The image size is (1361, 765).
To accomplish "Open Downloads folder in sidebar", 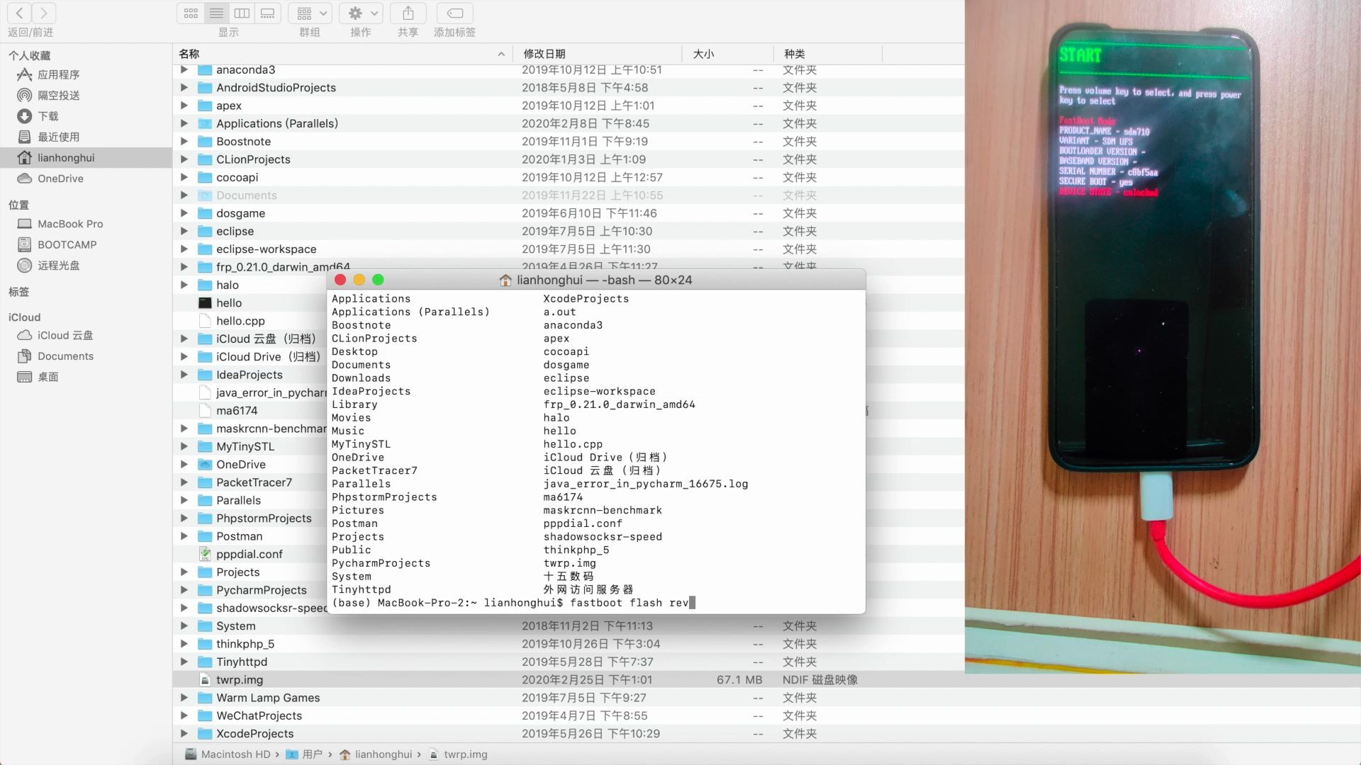I will click(47, 115).
